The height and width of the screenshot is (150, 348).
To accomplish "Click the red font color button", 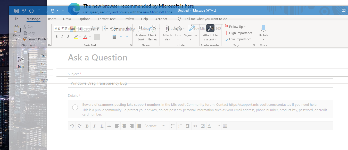I will (x=85, y=37).
